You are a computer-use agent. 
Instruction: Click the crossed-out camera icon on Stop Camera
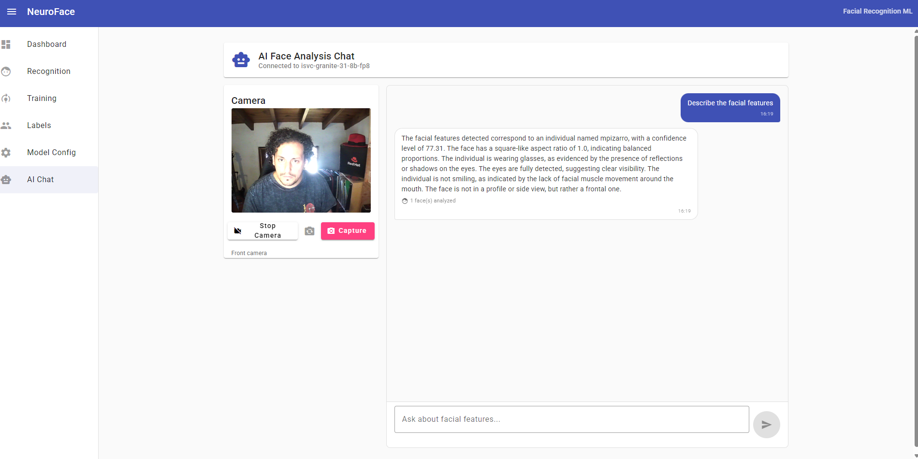(238, 230)
